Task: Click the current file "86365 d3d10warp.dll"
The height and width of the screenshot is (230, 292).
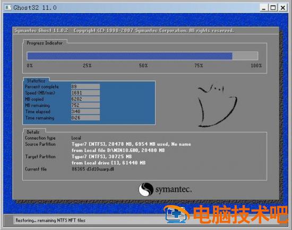Action: coord(93,169)
